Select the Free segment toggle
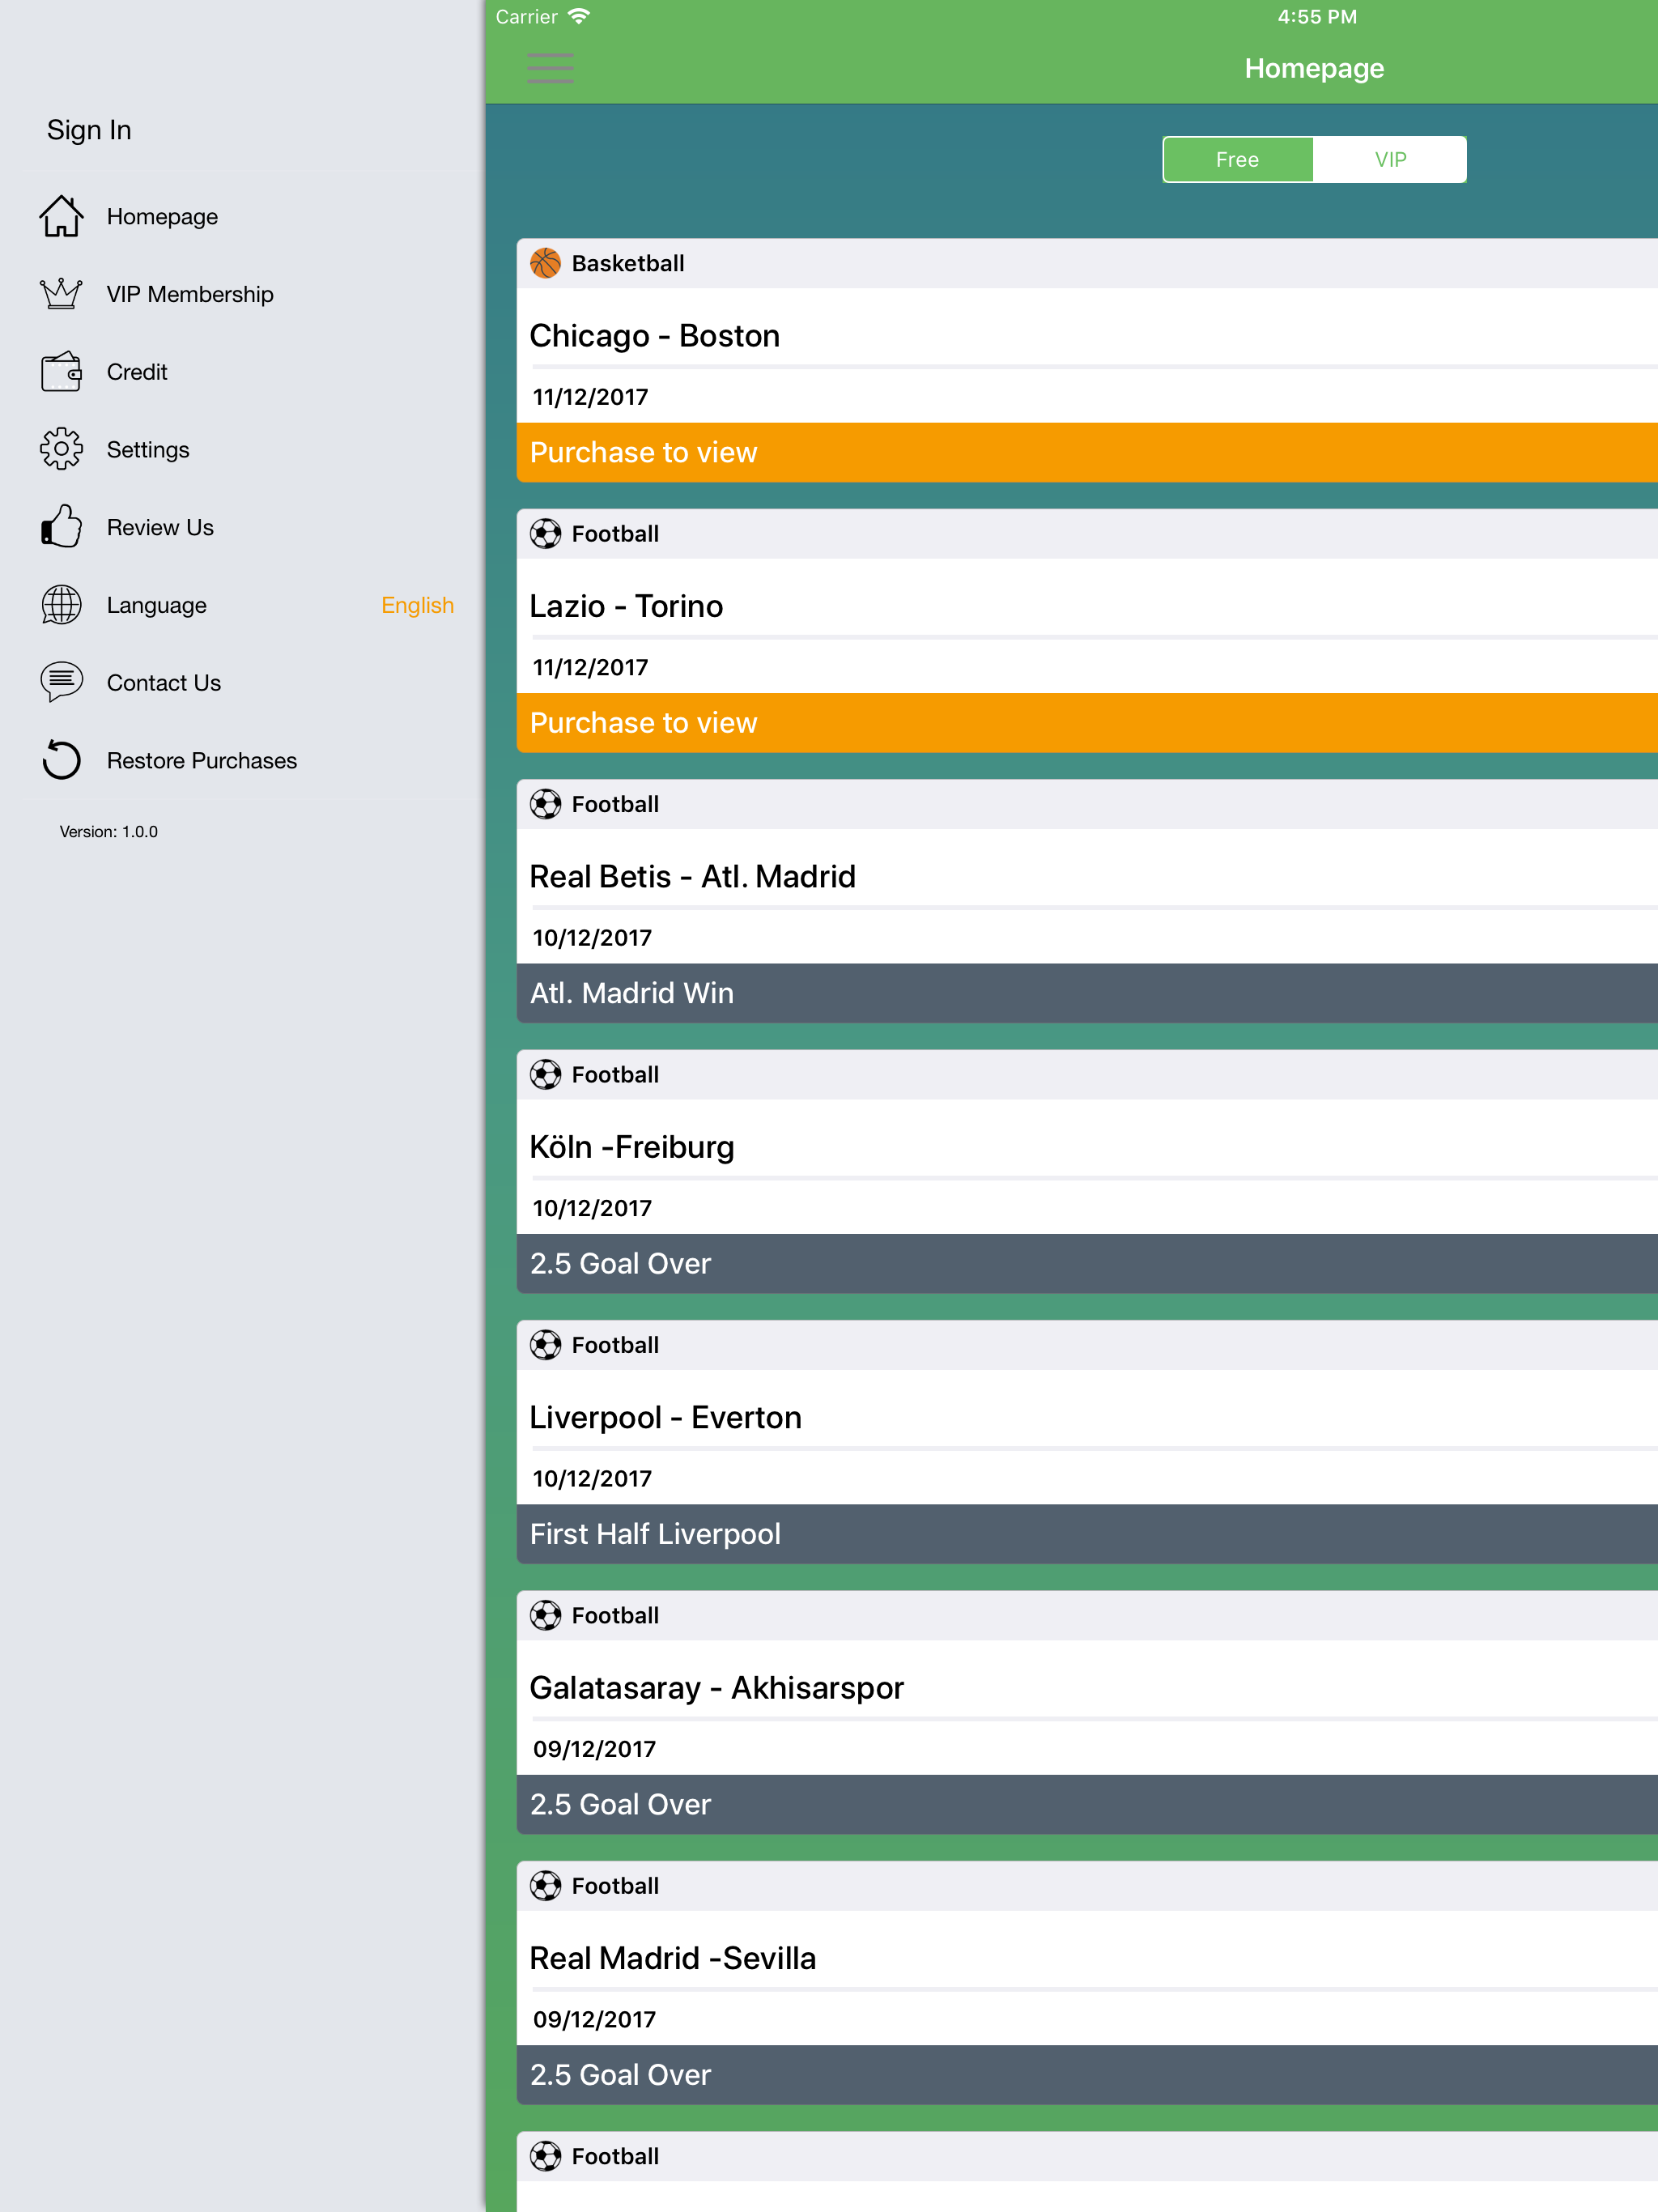This screenshot has height=2212, width=1658. pos(1237,160)
